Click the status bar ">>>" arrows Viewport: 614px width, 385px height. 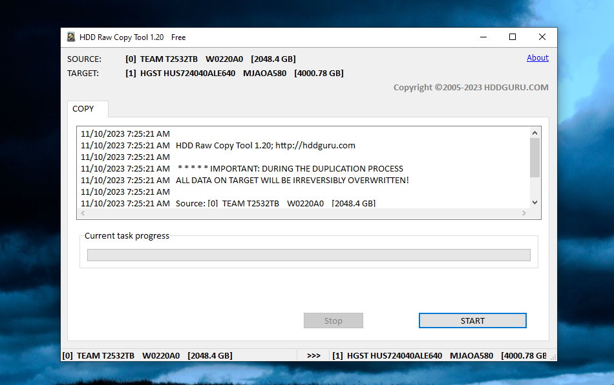tap(313, 356)
